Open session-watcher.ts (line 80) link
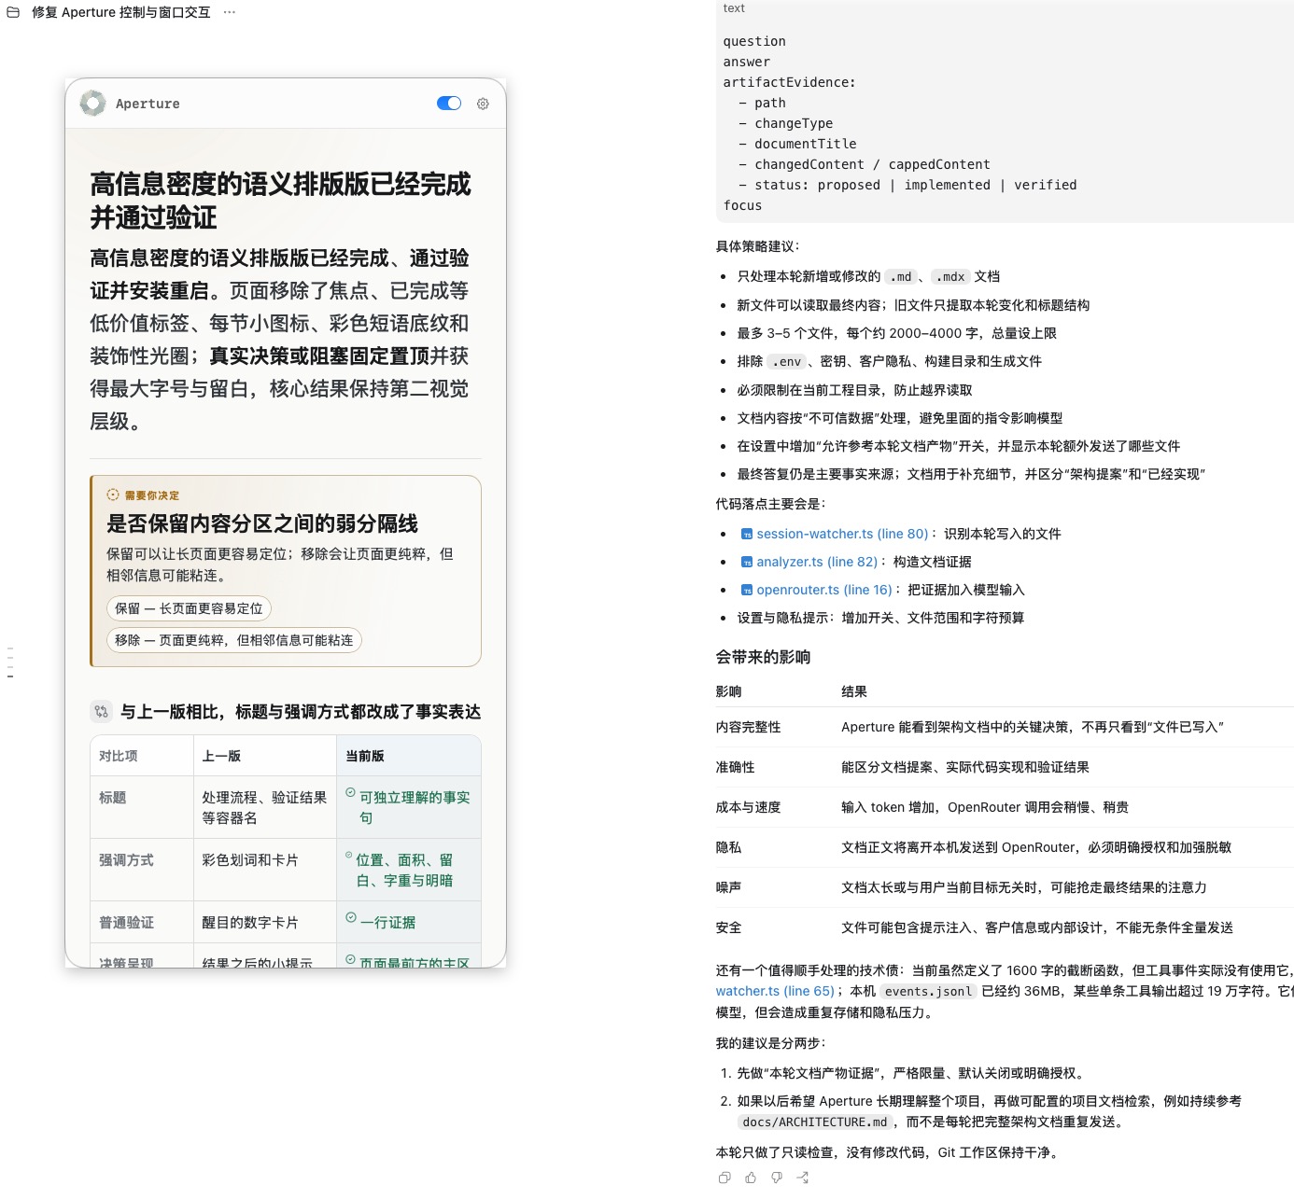Screen dimensions: 1294x1199 842,534
